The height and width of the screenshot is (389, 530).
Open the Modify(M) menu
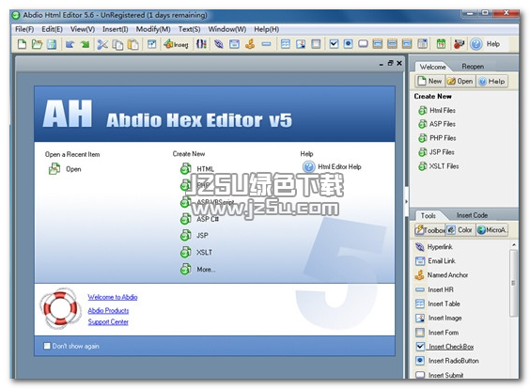point(153,29)
